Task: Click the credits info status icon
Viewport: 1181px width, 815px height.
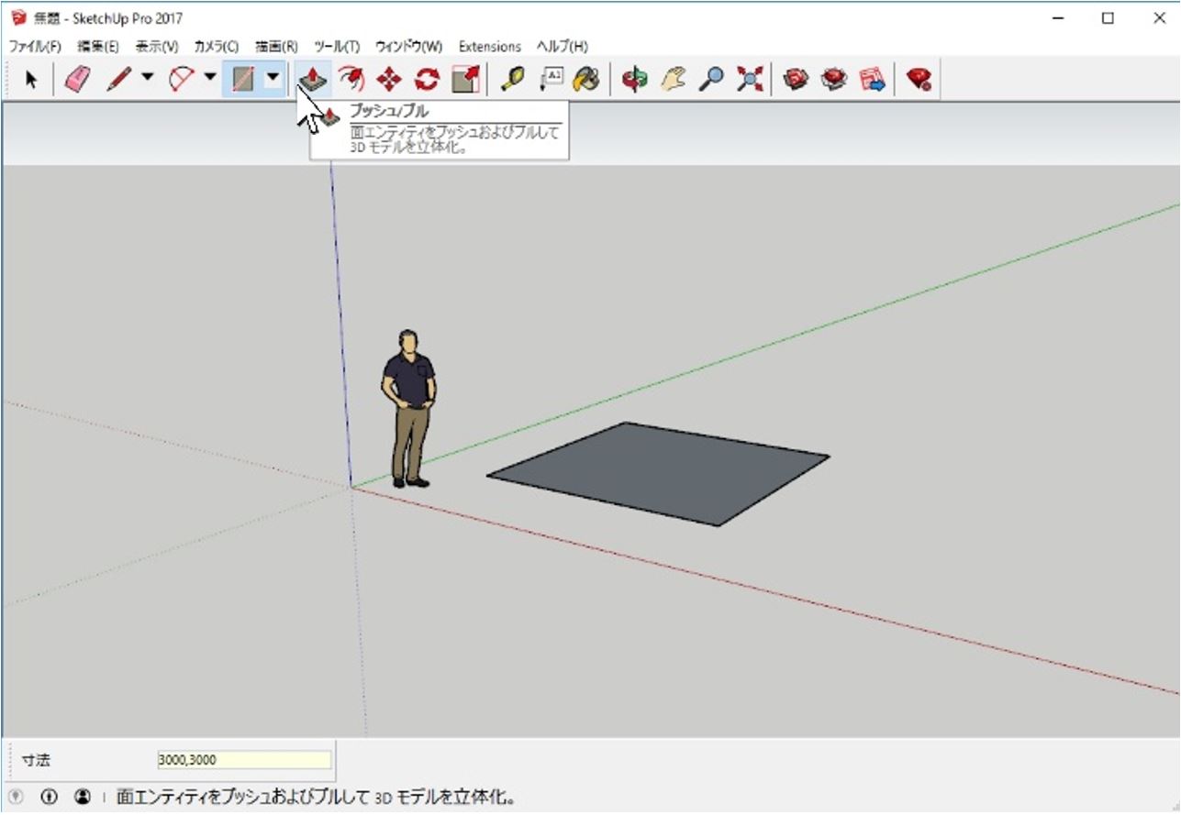Action: (50, 797)
